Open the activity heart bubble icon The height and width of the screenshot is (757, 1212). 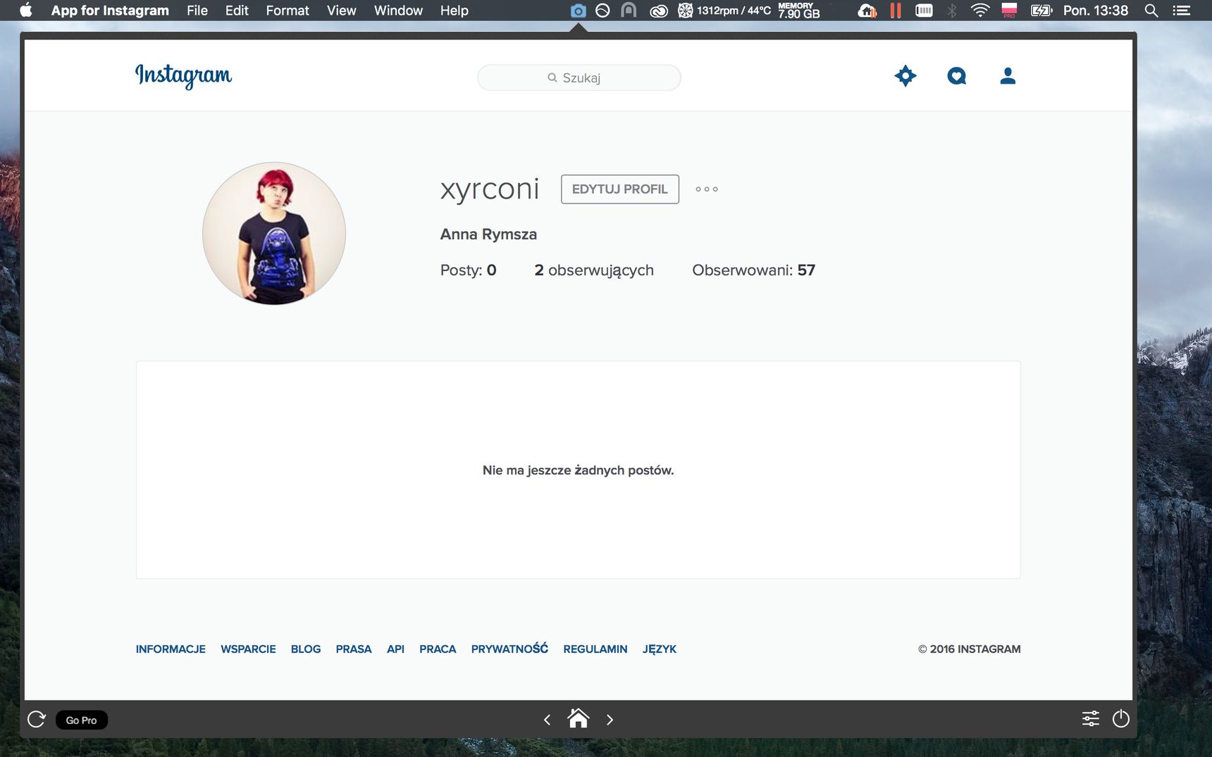pos(956,75)
